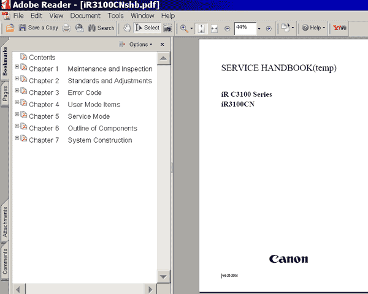Image resolution: width=368 pixels, height=294 pixels.
Task: Open dropdown beside the rotate pages icon
Action: tap(293, 28)
